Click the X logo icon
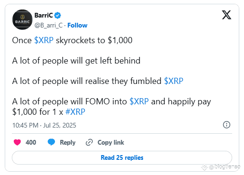Screen dimensions: 244x175 point(226,15)
